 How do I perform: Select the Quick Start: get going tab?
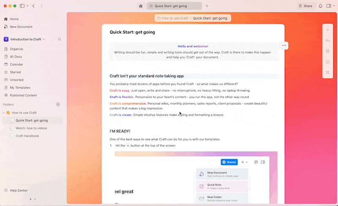pos(174,6)
